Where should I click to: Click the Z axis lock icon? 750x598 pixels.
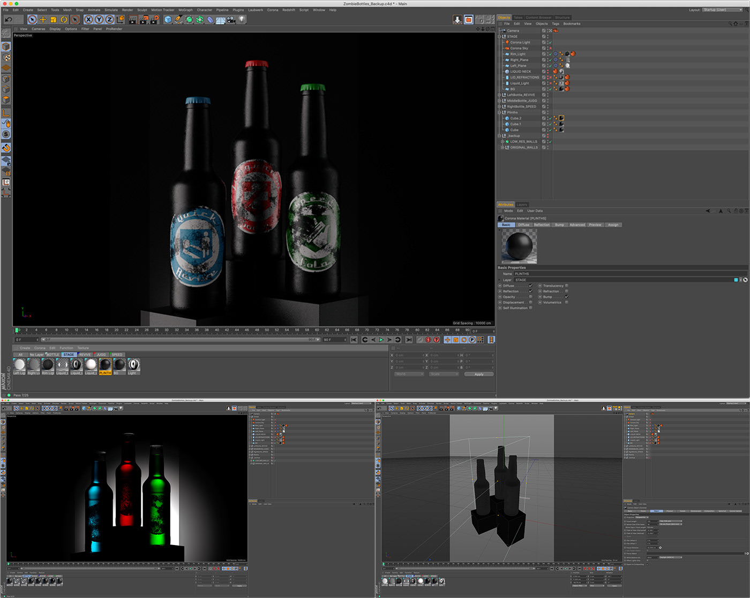point(109,19)
